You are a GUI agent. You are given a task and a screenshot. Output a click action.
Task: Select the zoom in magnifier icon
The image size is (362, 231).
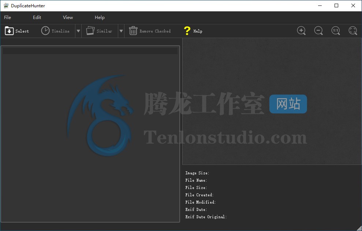coord(301,31)
